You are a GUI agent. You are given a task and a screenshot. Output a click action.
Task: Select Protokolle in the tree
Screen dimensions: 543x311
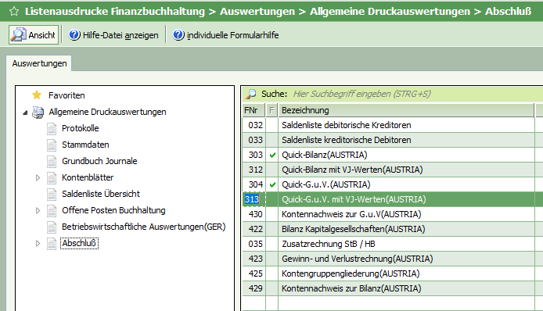pos(81,128)
